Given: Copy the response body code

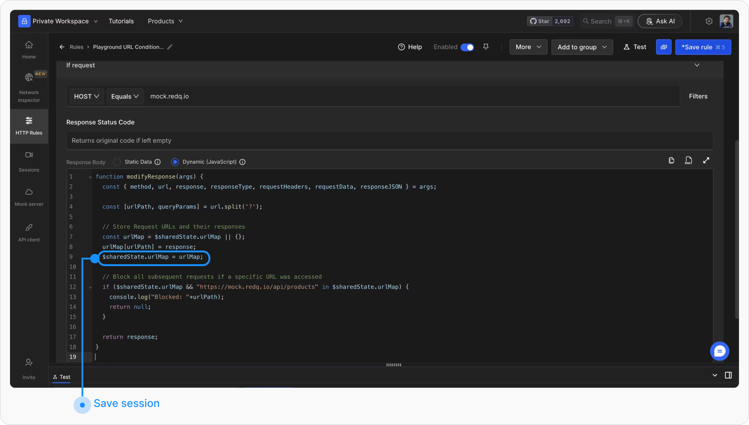Looking at the screenshot, I should point(671,160).
